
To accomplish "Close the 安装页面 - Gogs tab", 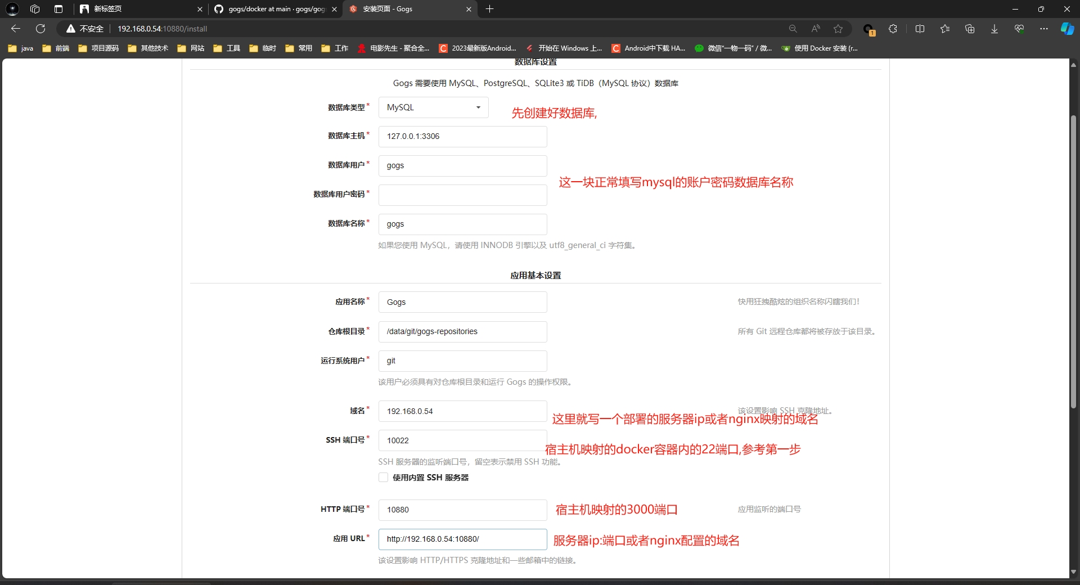I will pyautogui.click(x=469, y=9).
